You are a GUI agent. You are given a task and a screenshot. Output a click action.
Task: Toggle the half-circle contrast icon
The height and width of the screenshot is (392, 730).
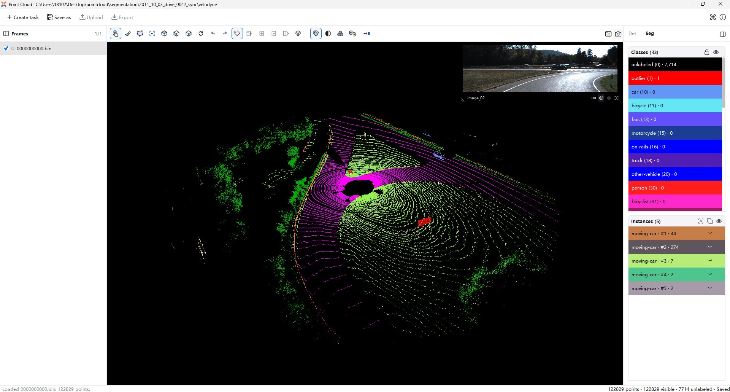(328, 33)
